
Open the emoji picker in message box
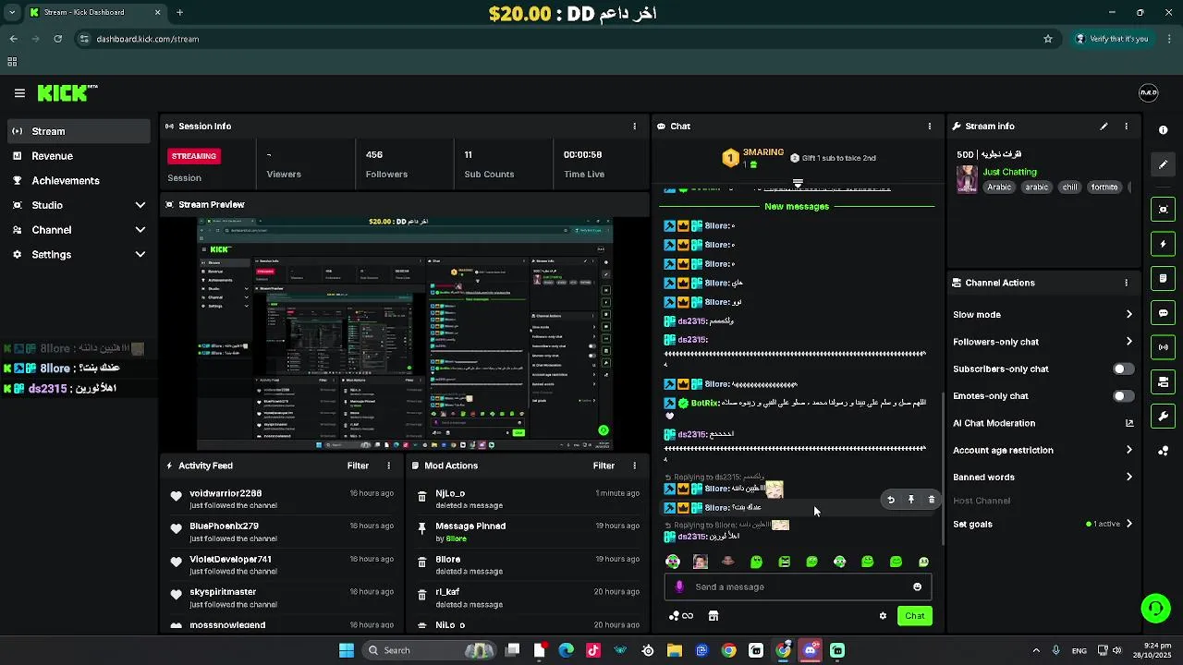917,586
